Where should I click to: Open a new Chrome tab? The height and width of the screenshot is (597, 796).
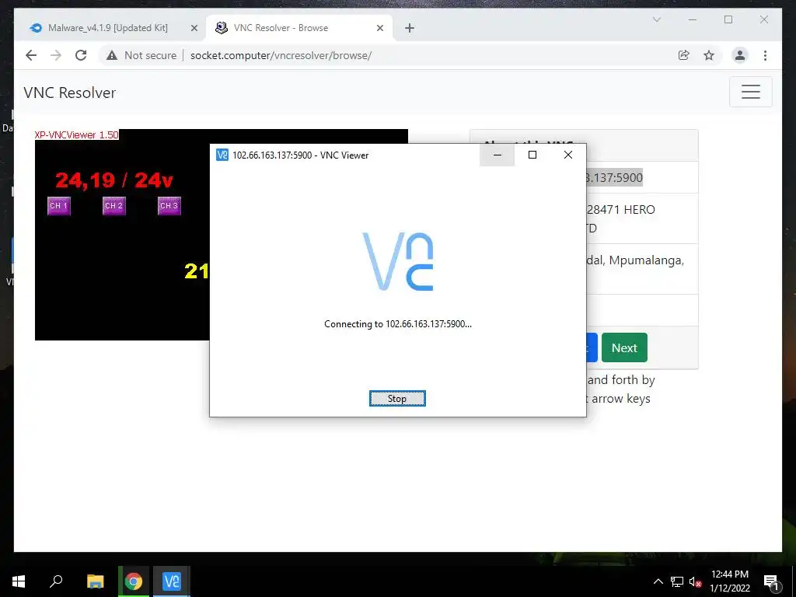tap(410, 29)
